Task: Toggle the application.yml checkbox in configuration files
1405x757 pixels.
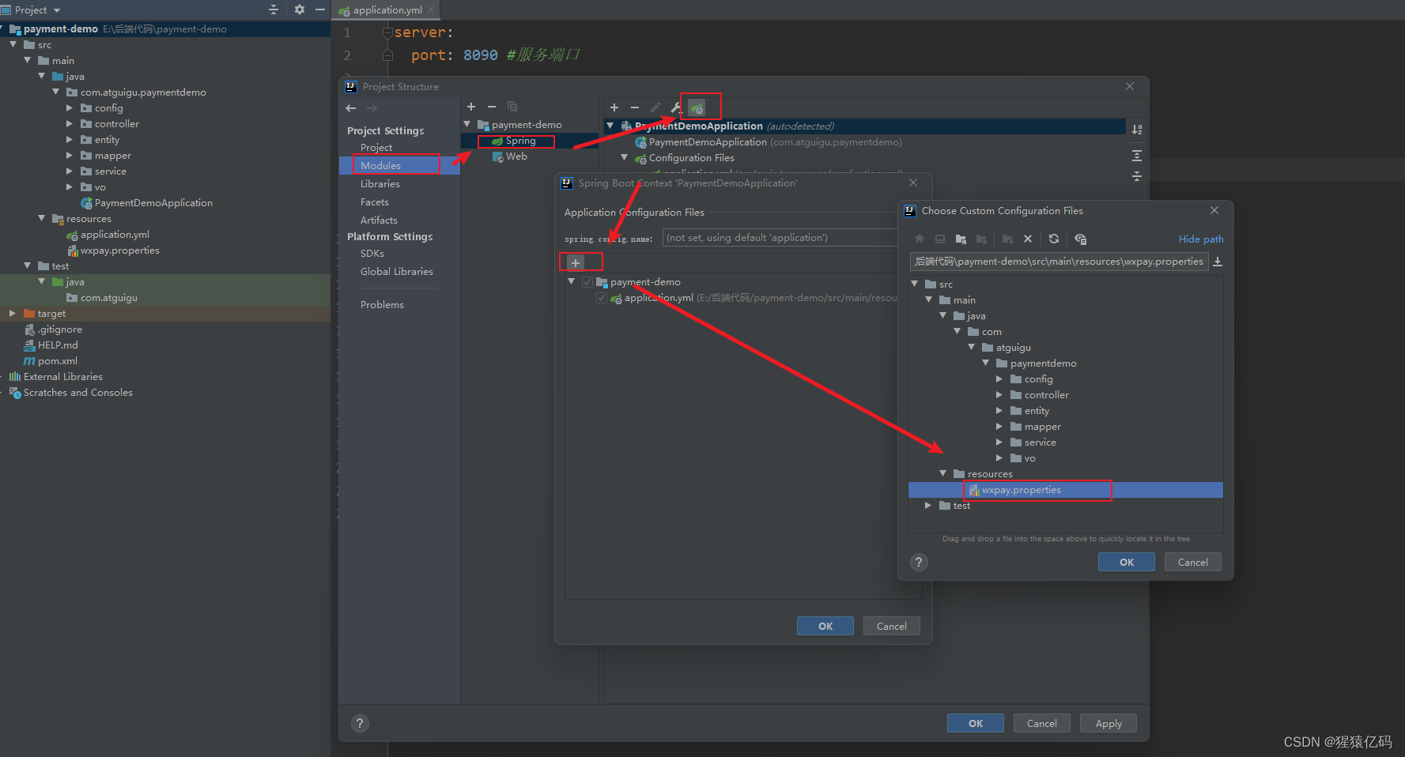Action: 602,298
